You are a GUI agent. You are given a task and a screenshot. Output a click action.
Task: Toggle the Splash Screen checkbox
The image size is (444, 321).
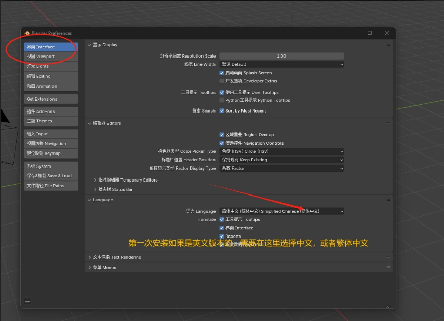222,73
